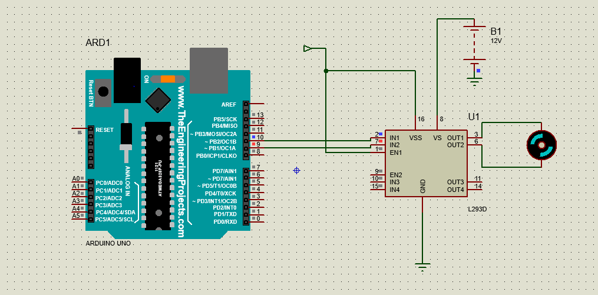Click the 12V battery value text
Viewport: 598px width, 295px height.
click(496, 41)
